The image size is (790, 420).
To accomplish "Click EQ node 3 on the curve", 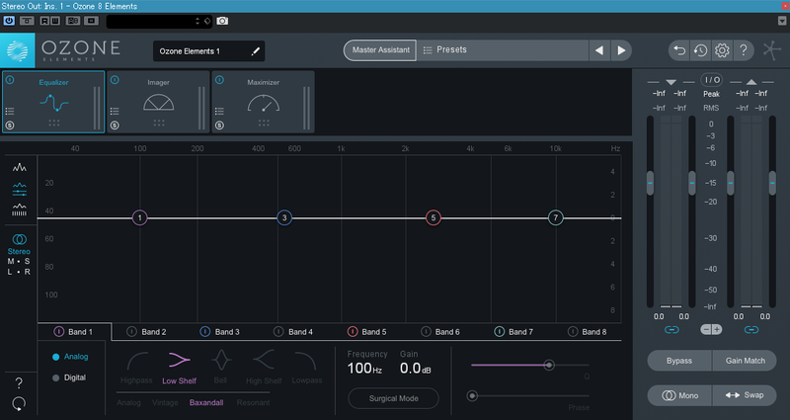I will tap(284, 217).
